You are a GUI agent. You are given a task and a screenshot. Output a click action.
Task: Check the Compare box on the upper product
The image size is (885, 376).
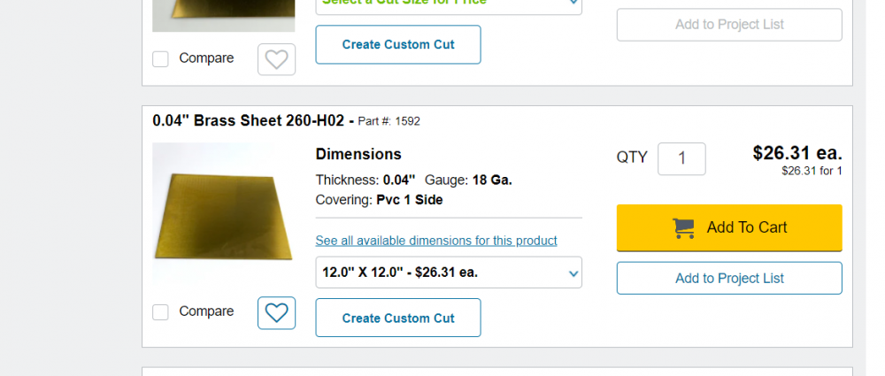160,58
